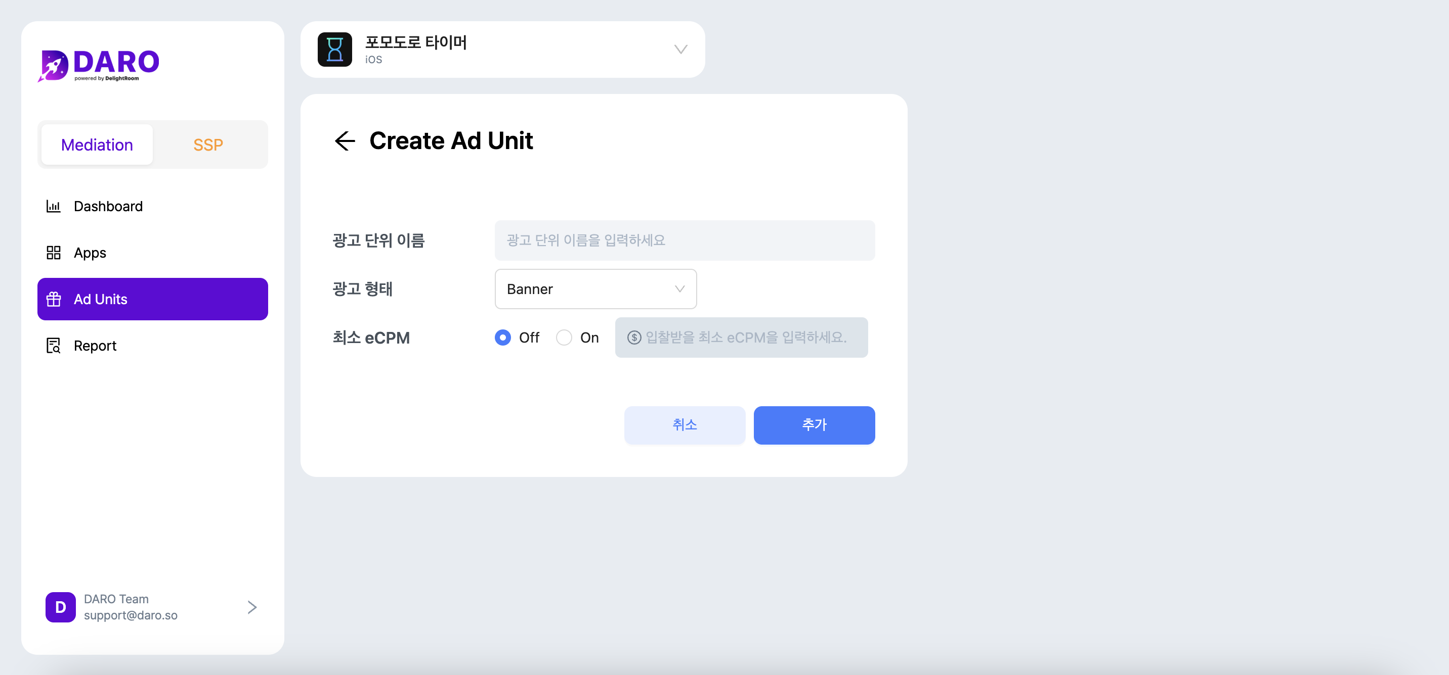This screenshot has height=675, width=1449.
Task: Click the DARO Team profile icon
Action: coord(60,607)
